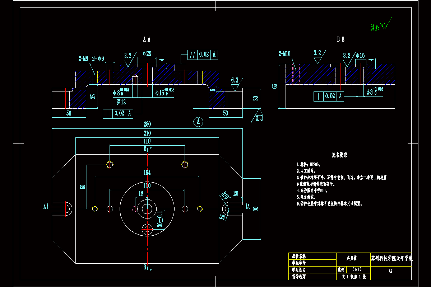Screen dimensions: 431x287
Task: Click the 比例 label in title block
Action: click(x=341, y=269)
